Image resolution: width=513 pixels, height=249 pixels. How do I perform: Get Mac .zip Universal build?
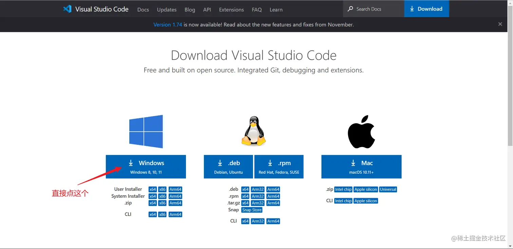[388, 189]
